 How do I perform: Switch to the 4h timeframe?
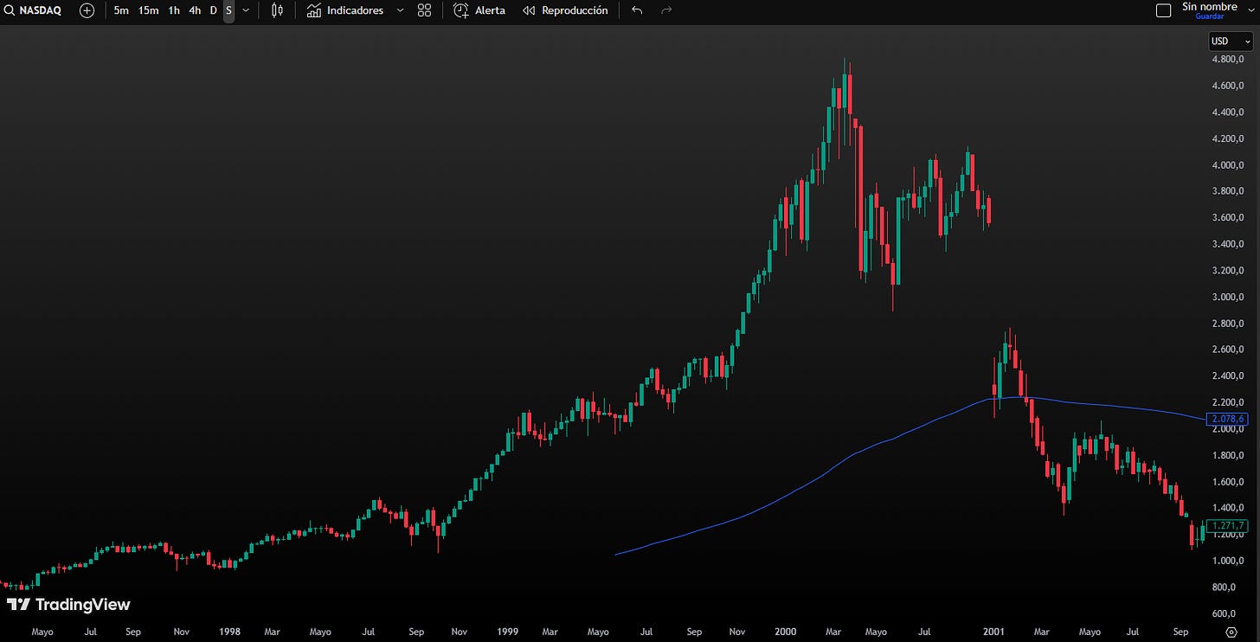195,10
